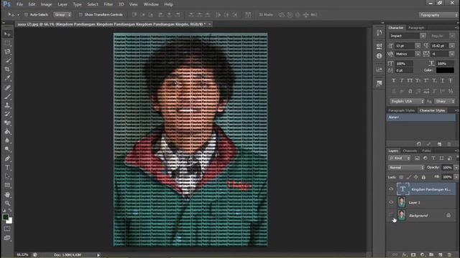Image resolution: width=460 pixels, height=258 pixels.
Task: Hide Layer 1 visibility eye
Action: 391,202
